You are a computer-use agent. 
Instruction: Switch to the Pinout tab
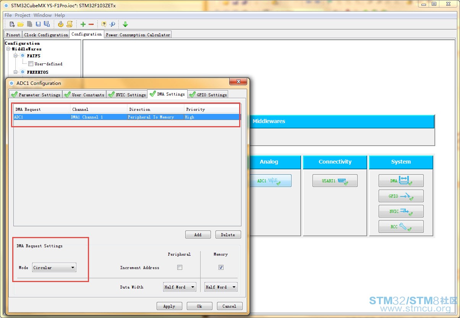pos(13,35)
